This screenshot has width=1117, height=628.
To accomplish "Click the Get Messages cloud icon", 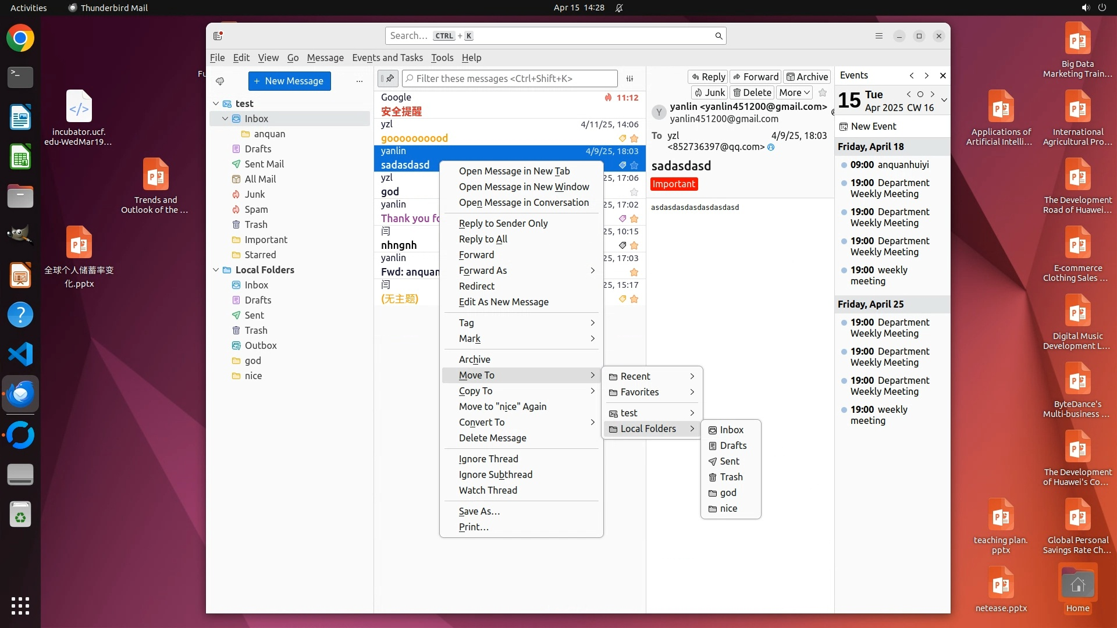I will (x=220, y=81).
